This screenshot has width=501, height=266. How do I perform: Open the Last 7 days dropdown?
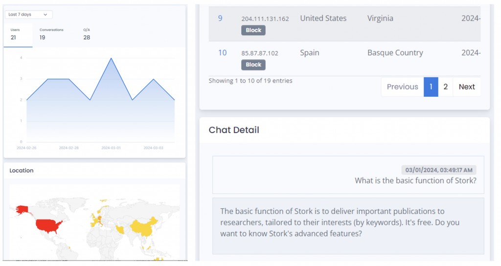(29, 15)
